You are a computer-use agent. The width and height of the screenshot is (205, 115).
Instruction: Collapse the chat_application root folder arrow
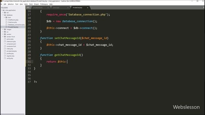2,10
